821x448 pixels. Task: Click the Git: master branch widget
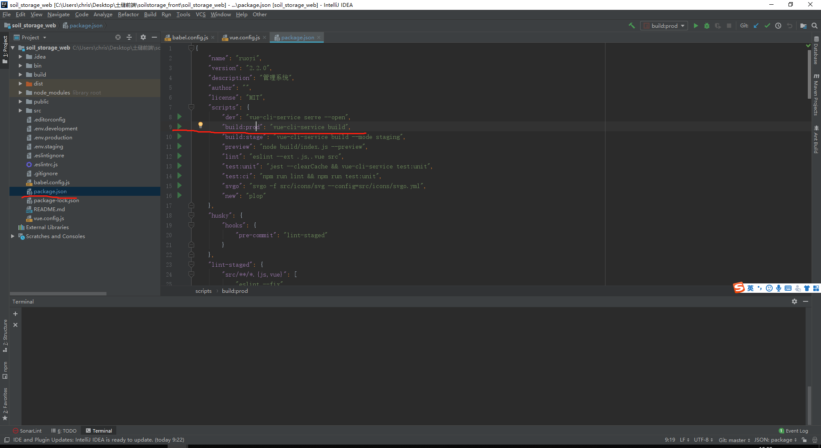pos(734,440)
